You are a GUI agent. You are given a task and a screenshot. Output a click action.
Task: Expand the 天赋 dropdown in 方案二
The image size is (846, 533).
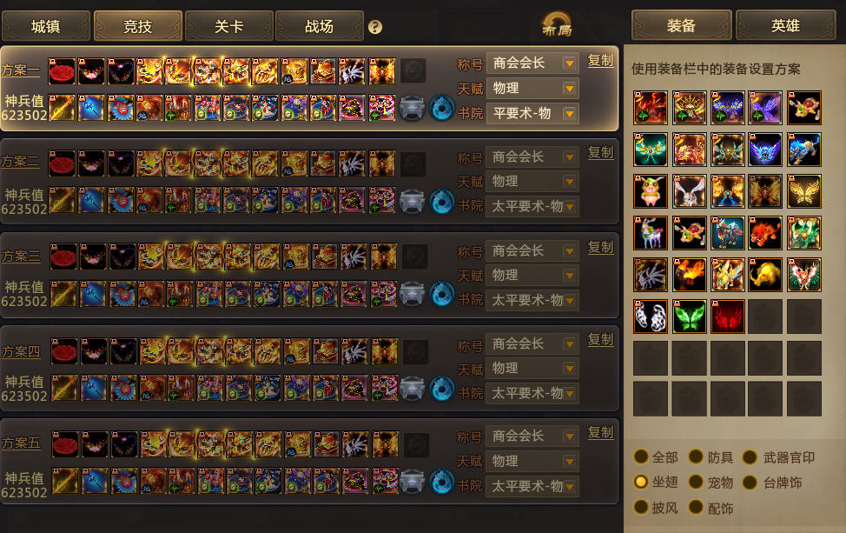pos(532,182)
